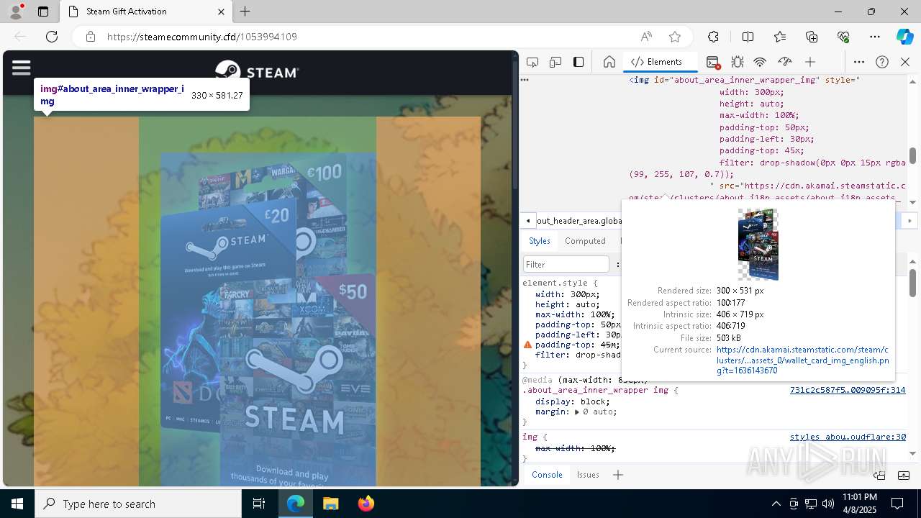Viewport: 921px width, 518px height.
Task: Open the Favorites list icon
Action: [780, 37]
